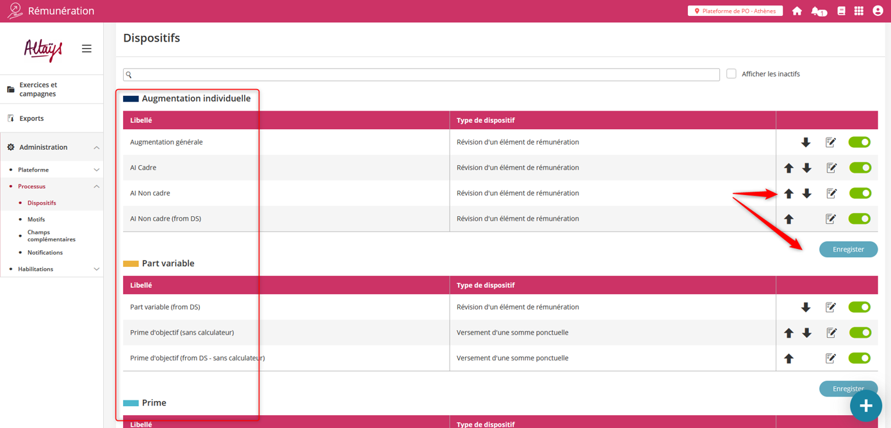Click into the dispositifs search field
Screen dimensions: 891x428
click(x=423, y=75)
